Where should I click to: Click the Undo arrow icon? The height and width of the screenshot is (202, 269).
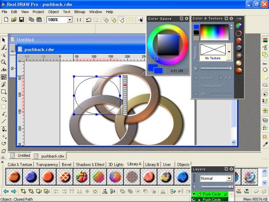pyautogui.click(x=89, y=20)
